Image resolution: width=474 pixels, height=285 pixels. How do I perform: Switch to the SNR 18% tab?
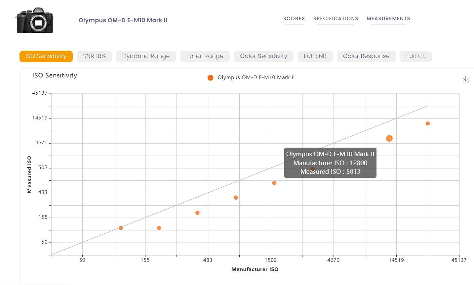[94, 56]
